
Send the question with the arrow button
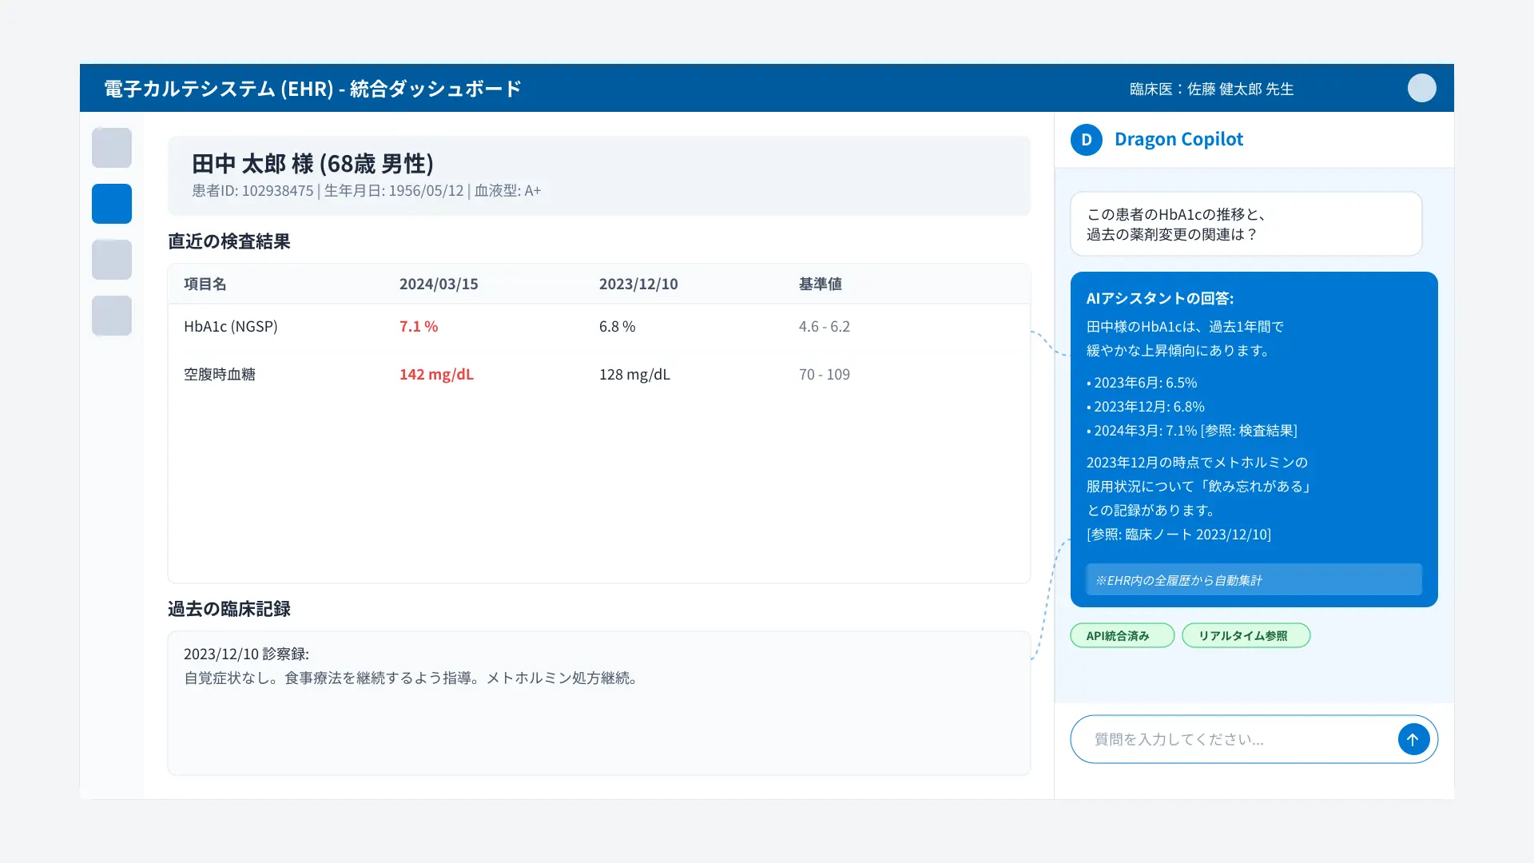(1413, 739)
